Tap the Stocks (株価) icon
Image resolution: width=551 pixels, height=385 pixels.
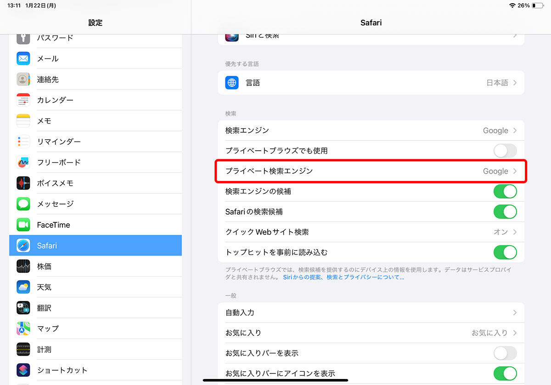[23, 266]
